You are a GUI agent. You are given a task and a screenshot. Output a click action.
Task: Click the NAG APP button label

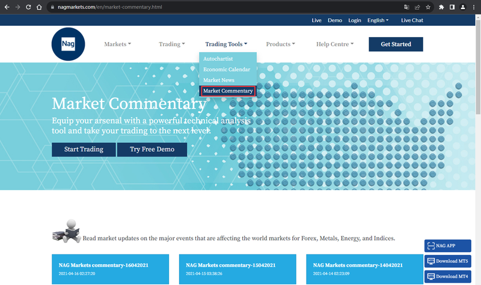click(446, 246)
